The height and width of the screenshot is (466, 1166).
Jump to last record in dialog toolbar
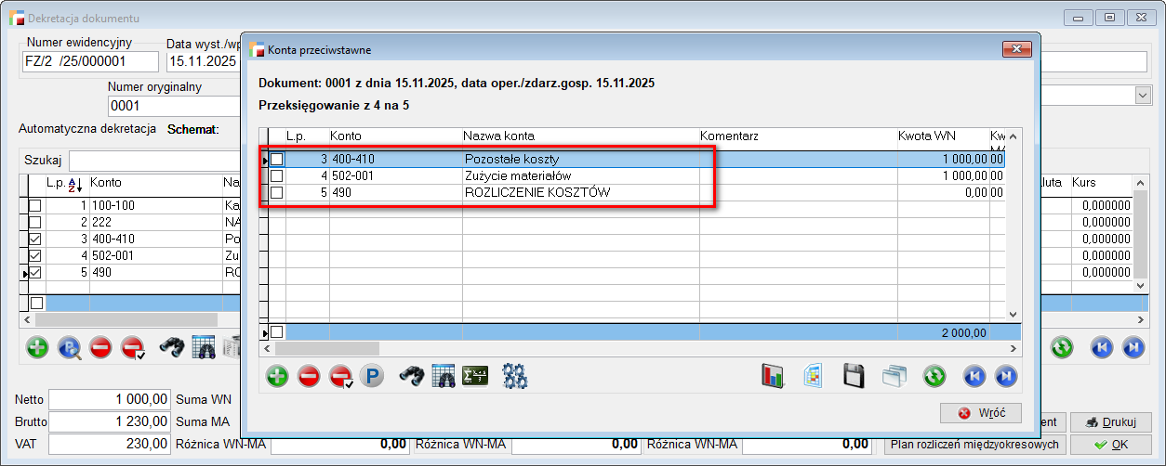(x=1006, y=376)
